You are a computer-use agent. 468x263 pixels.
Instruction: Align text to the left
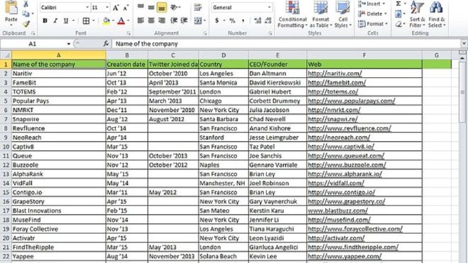140,21
